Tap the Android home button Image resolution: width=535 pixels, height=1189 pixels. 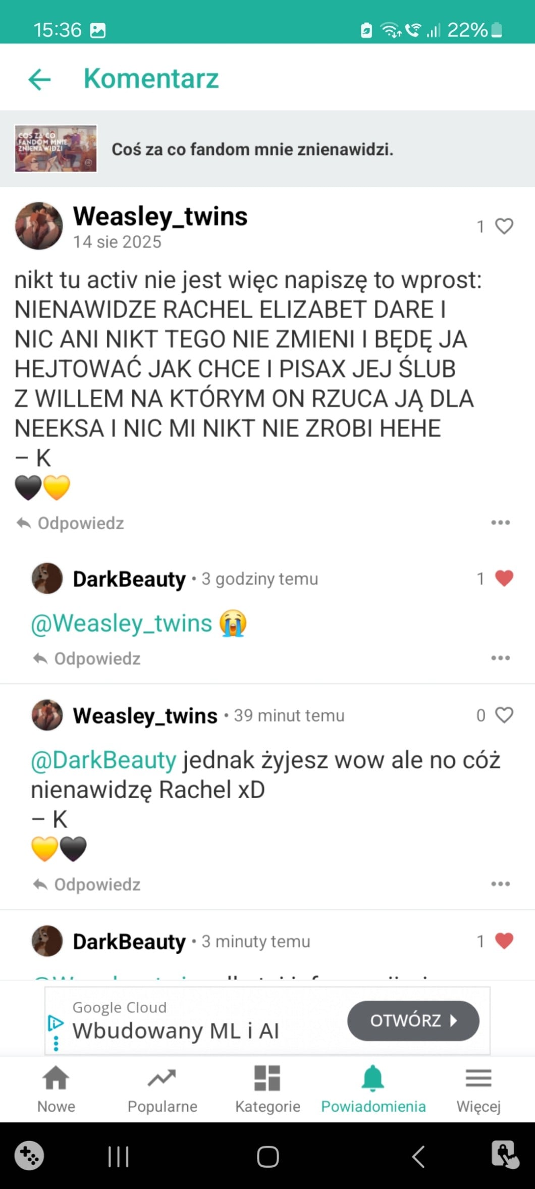tap(268, 1156)
